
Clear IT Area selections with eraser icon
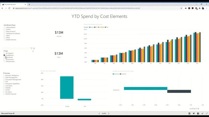tap(33, 51)
